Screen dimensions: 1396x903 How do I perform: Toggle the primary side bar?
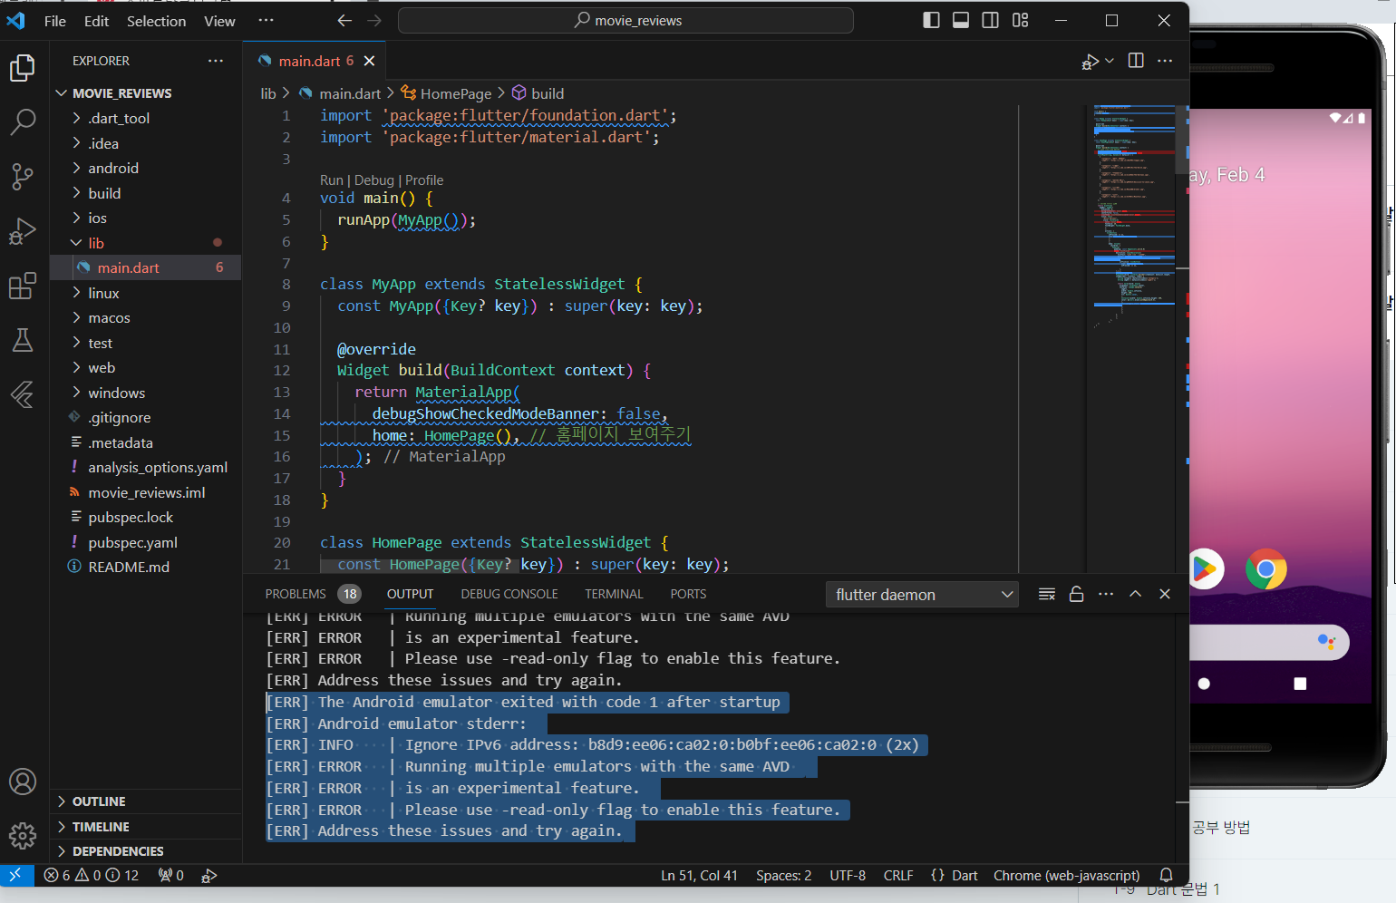[x=931, y=21]
